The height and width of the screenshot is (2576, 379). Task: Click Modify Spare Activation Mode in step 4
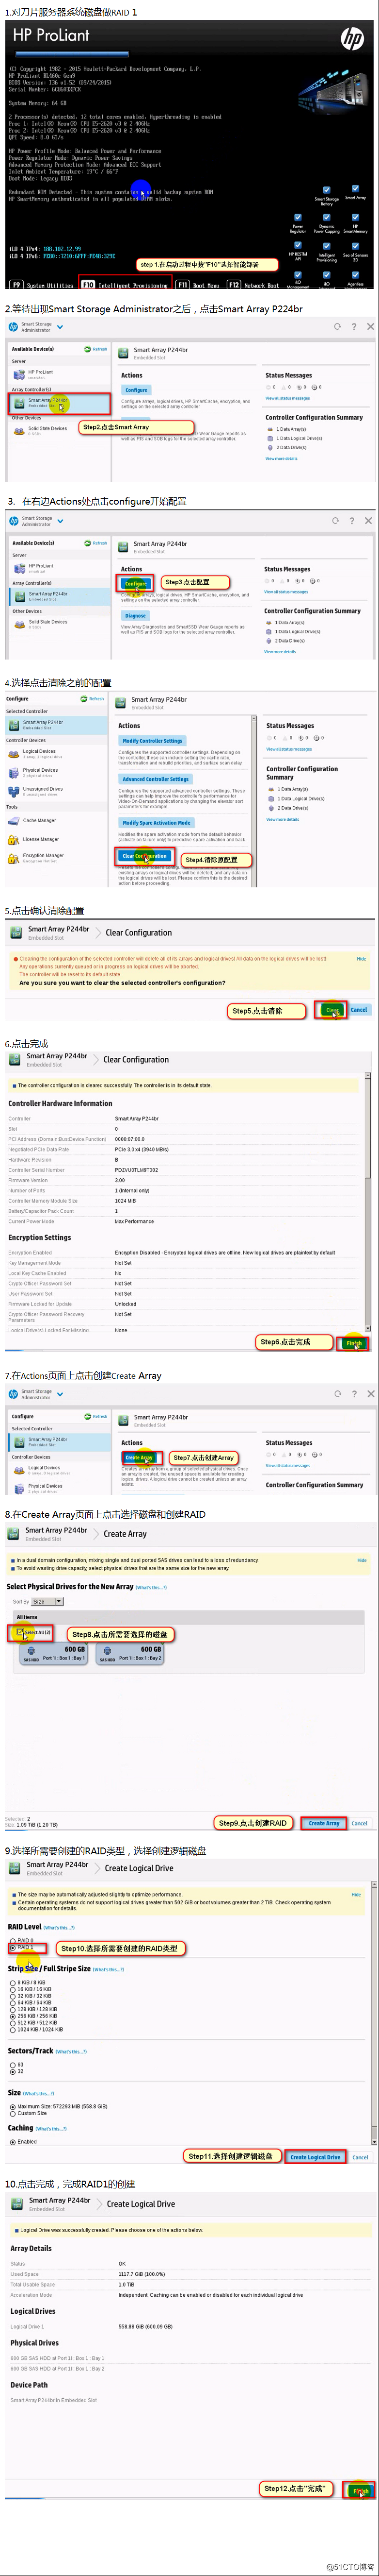tap(157, 823)
